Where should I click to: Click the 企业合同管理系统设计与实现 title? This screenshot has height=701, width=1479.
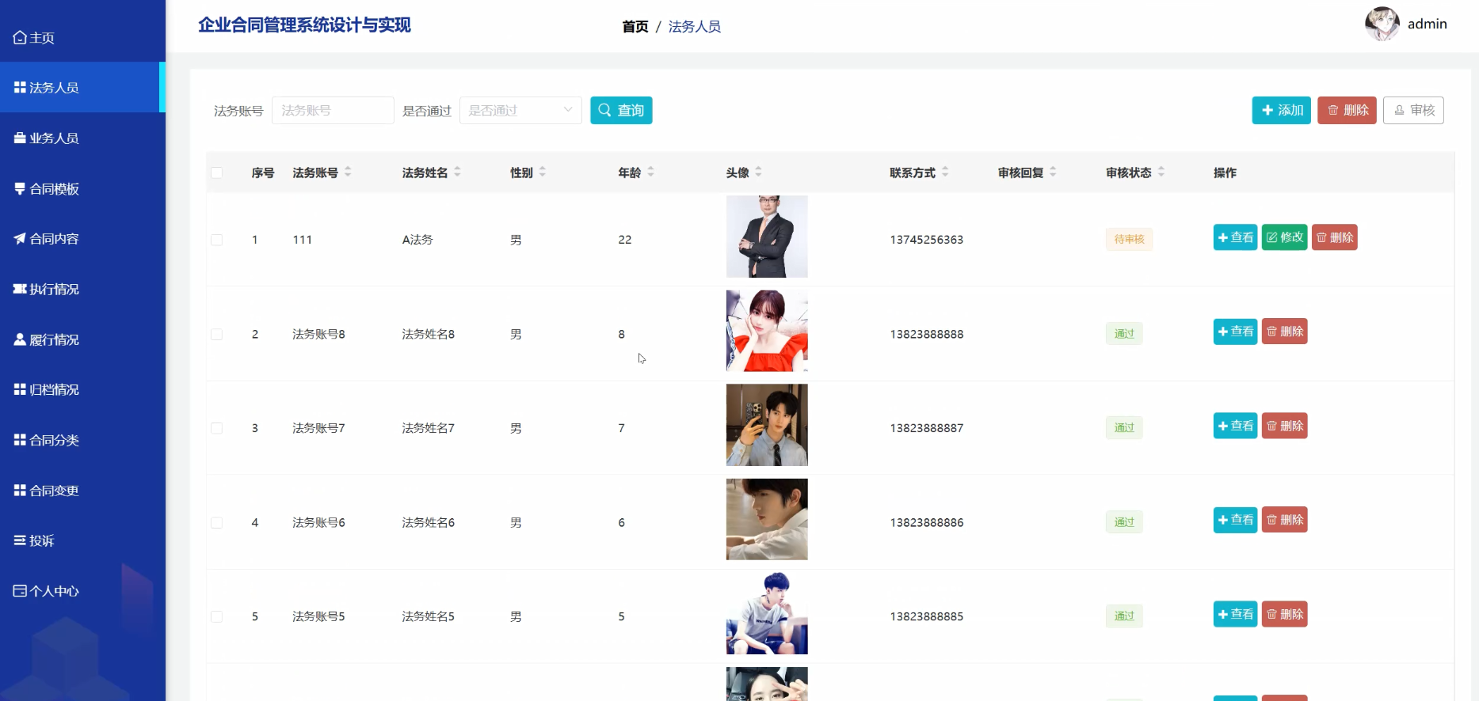pos(304,25)
